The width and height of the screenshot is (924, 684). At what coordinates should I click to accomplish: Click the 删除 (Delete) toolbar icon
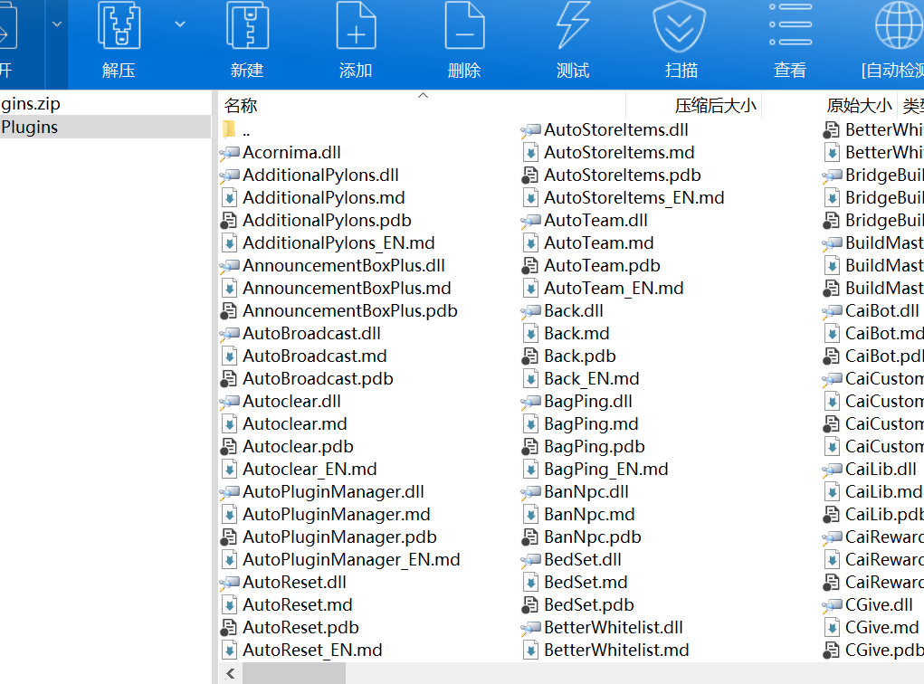pos(464,27)
